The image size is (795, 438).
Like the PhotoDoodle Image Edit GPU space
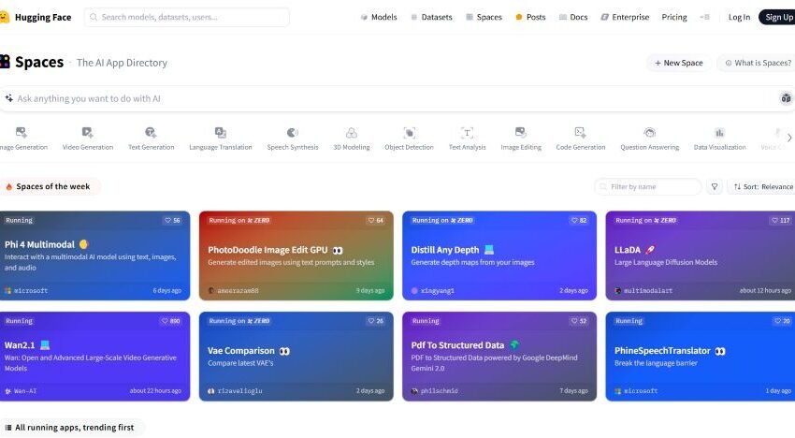tap(376, 220)
